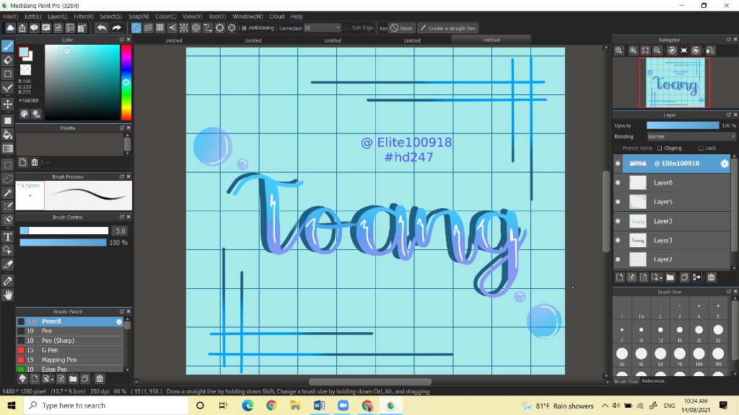
Task: Click the taskbar search box
Action: point(107,405)
